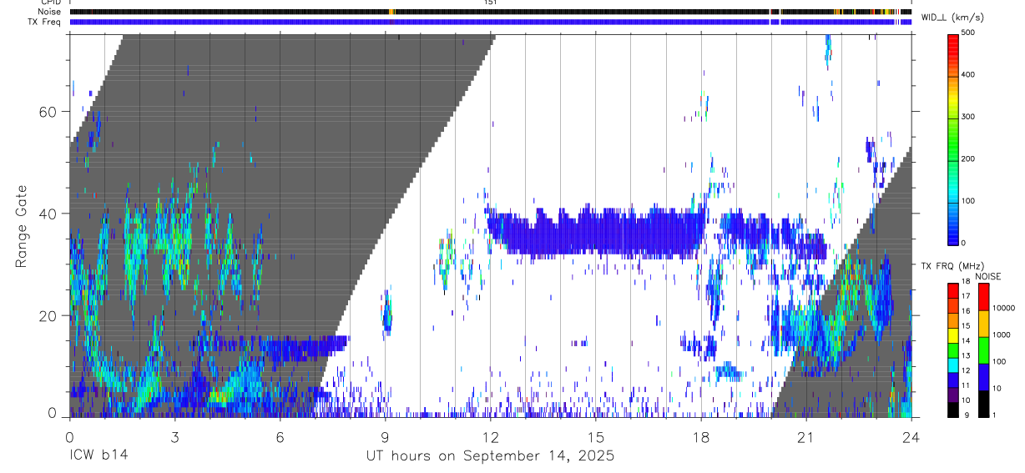The image size is (1025, 473).
Task: Click the "TX Freq" strip label
Action: pos(45,22)
